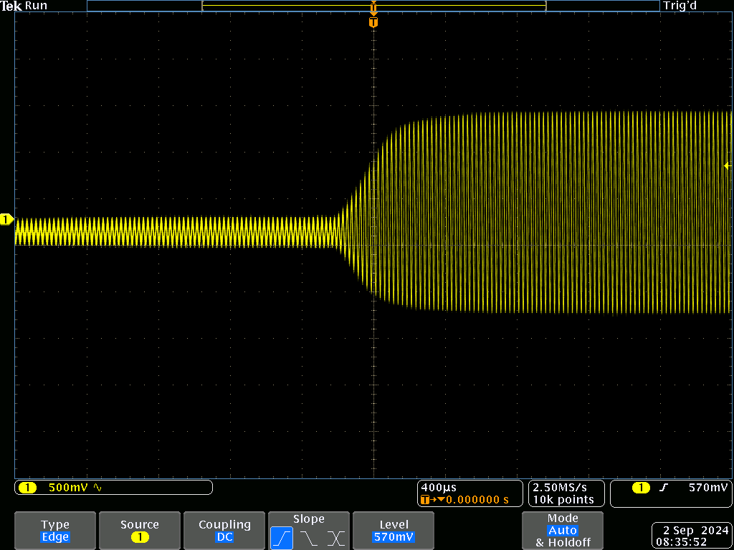Click the Trig'd status indicator
734x550 pixels.
[x=681, y=6]
